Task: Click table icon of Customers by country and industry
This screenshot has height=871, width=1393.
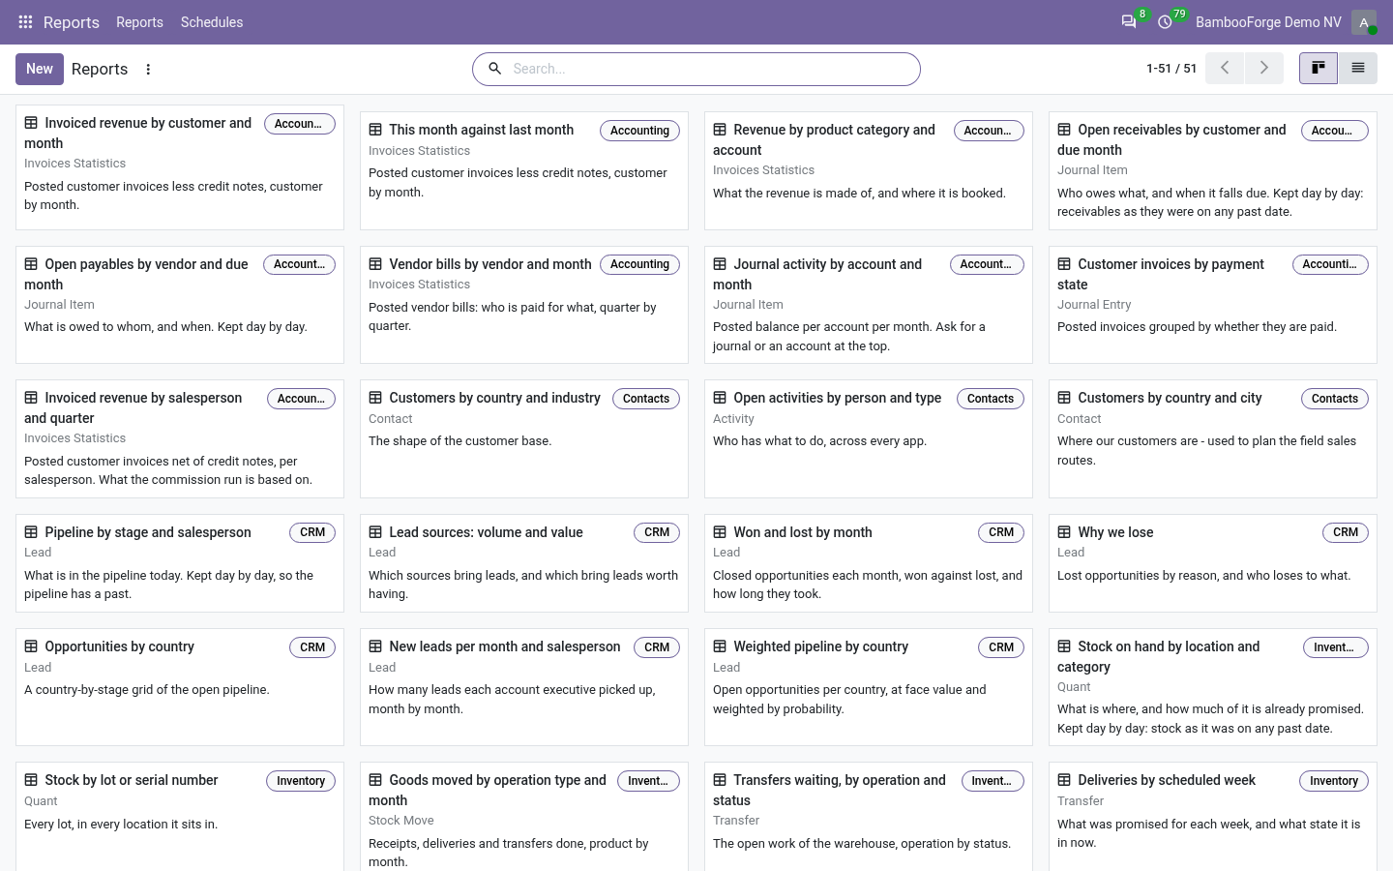Action: coord(375,398)
